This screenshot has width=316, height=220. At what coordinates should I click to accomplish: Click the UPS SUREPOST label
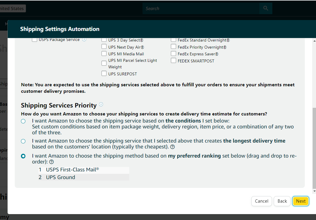pos(122,74)
